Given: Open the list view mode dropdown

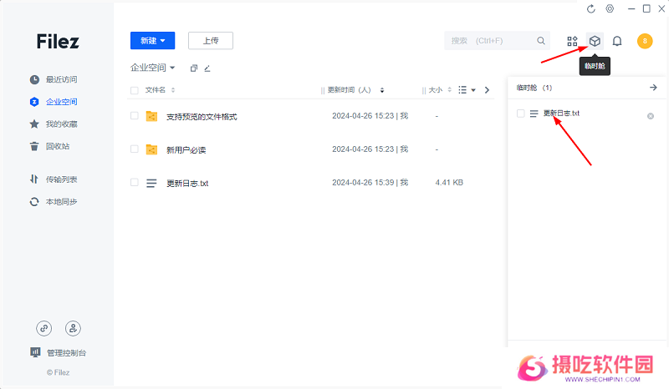Looking at the screenshot, I should (467, 90).
